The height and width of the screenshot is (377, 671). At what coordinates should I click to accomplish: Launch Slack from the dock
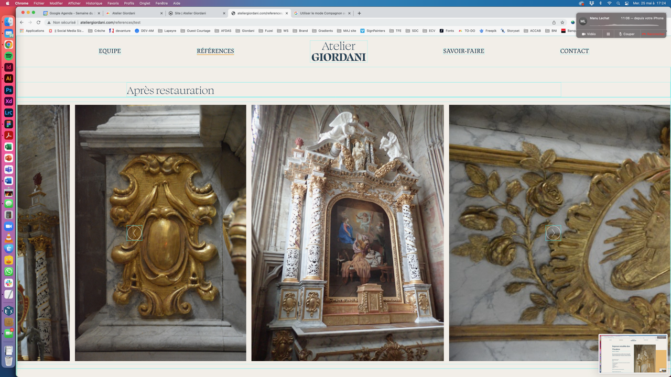9,283
